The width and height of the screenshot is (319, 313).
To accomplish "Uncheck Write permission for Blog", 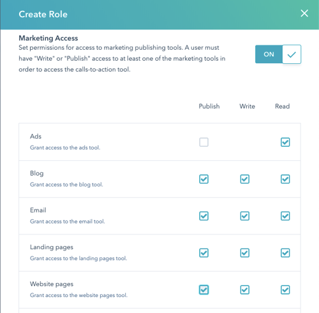I will pyautogui.click(x=245, y=179).
